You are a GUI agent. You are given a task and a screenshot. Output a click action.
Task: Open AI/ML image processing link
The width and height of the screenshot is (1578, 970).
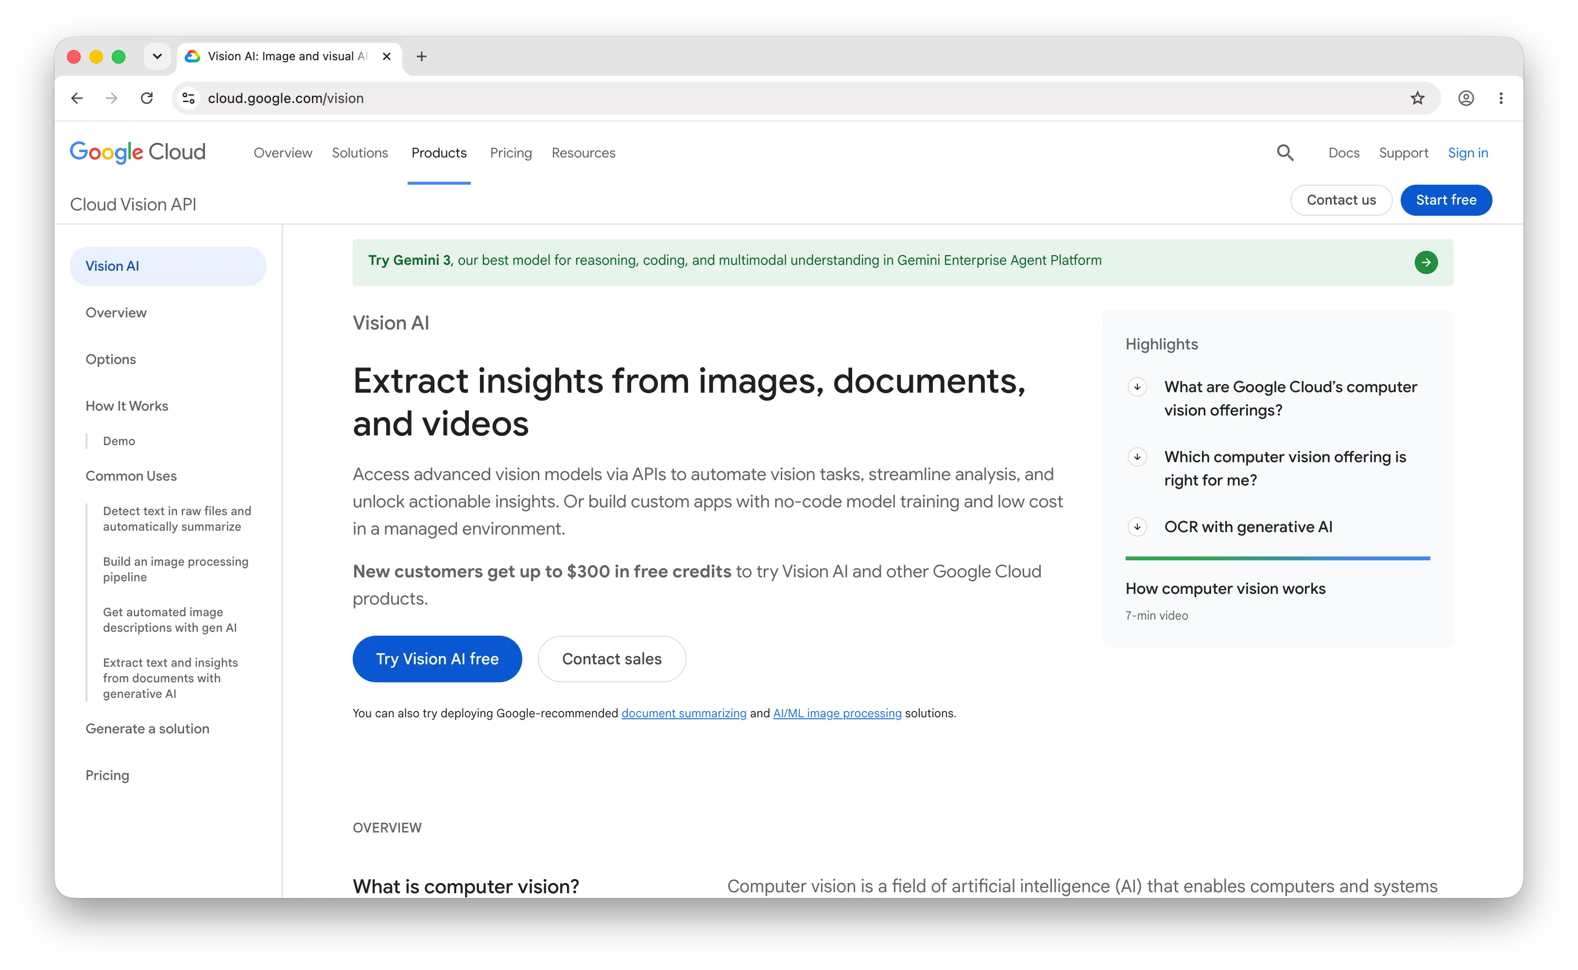point(837,713)
